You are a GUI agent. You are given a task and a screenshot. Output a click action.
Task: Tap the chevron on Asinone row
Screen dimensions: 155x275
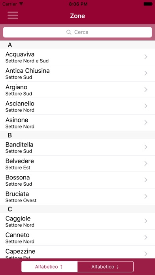pyautogui.click(x=146, y=122)
